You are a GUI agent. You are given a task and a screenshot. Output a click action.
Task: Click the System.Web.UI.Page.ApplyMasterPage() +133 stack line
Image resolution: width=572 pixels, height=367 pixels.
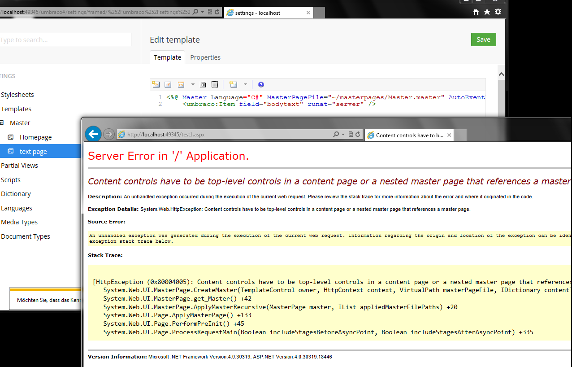[178, 315]
